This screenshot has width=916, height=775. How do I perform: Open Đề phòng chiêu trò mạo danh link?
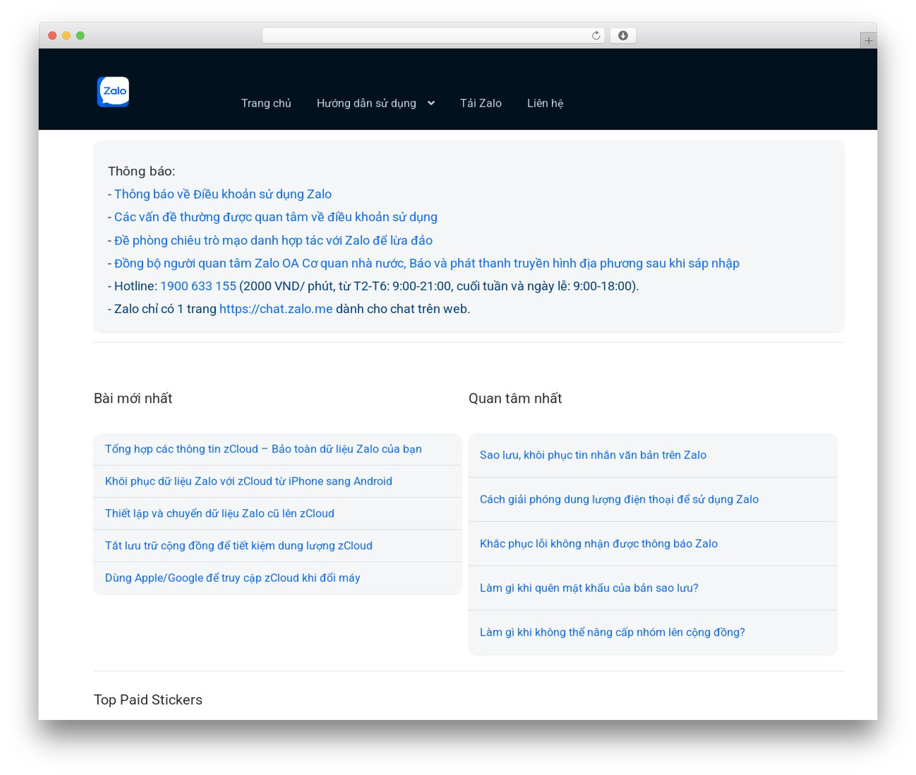click(x=273, y=240)
